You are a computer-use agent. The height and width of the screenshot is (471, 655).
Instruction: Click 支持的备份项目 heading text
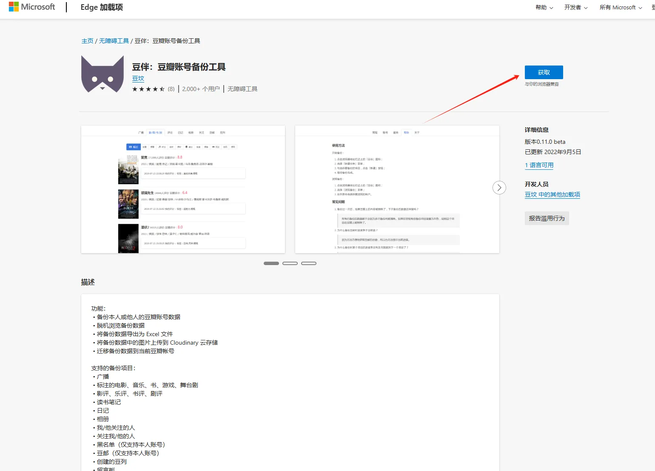click(x=113, y=368)
